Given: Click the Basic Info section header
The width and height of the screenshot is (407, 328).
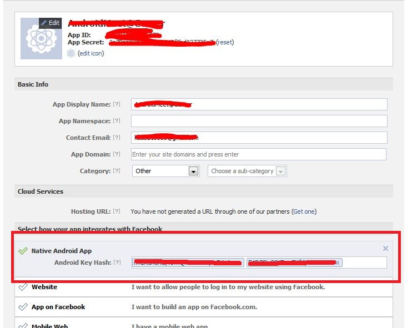Looking at the screenshot, I should (x=204, y=84).
